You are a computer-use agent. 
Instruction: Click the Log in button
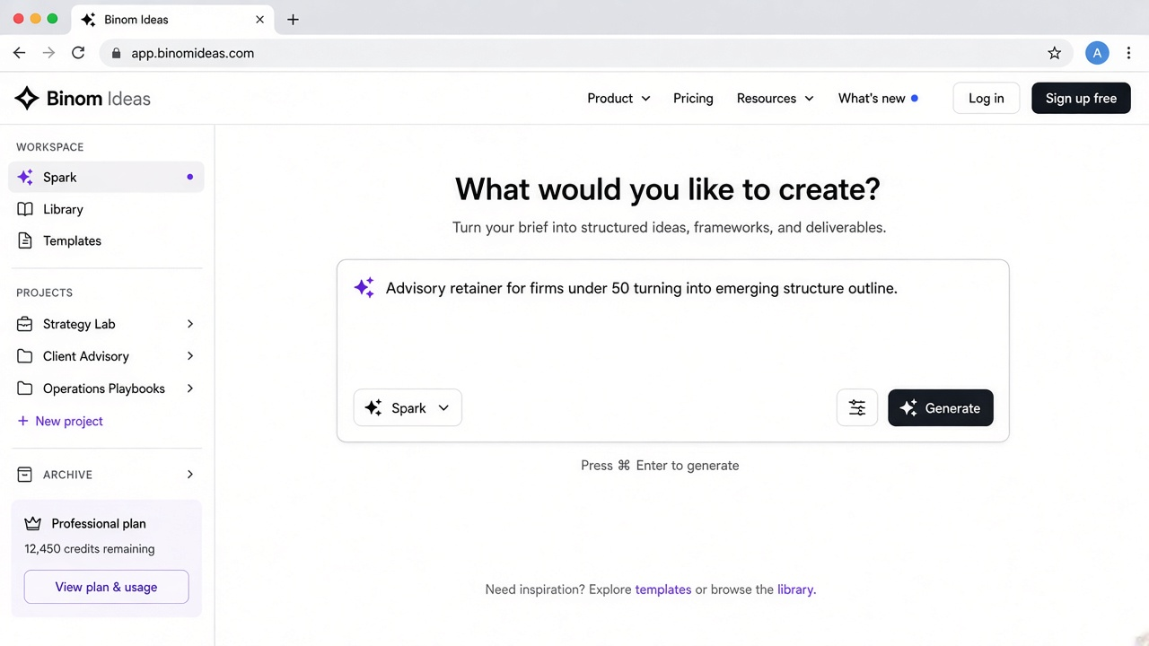(986, 99)
